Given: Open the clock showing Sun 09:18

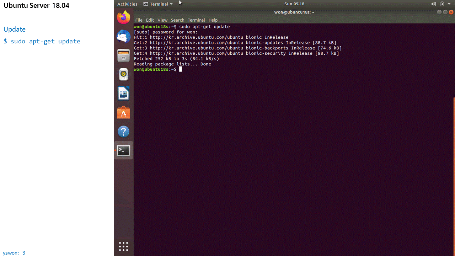Looking at the screenshot, I should point(294,4).
